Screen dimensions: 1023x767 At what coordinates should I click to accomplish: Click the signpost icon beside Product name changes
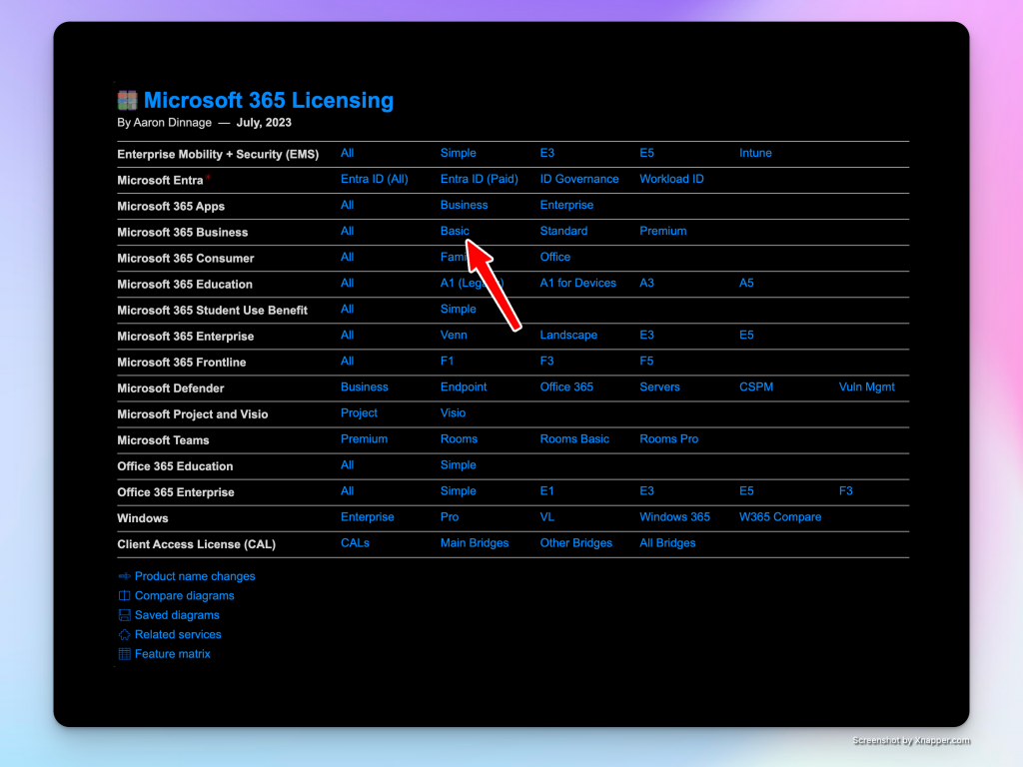pos(125,576)
